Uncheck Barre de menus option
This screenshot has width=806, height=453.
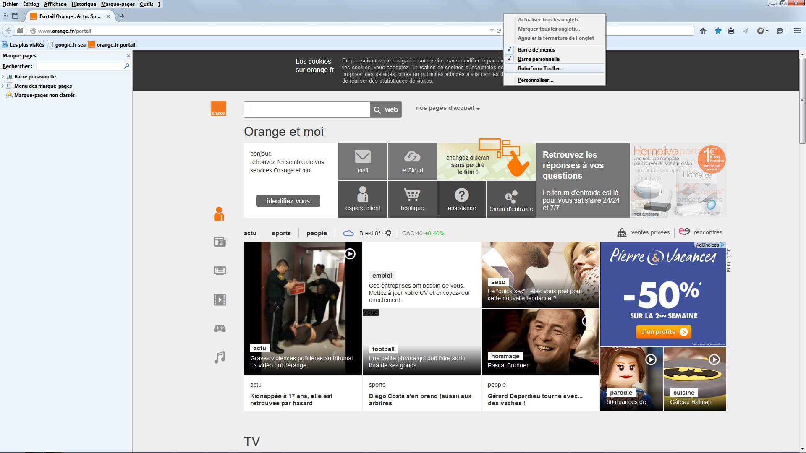coord(536,49)
